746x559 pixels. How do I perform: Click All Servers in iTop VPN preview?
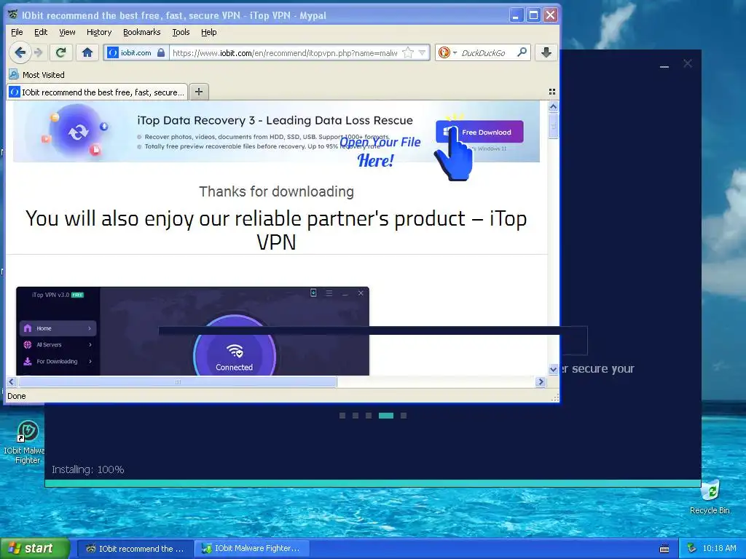(x=58, y=344)
